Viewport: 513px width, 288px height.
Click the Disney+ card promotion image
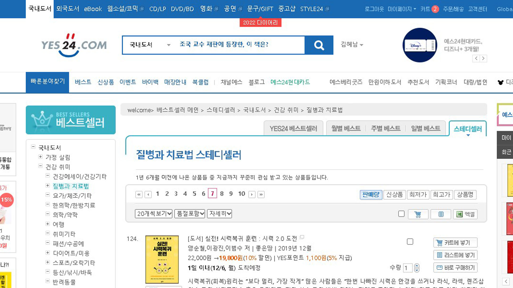click(x=420, y=45)
